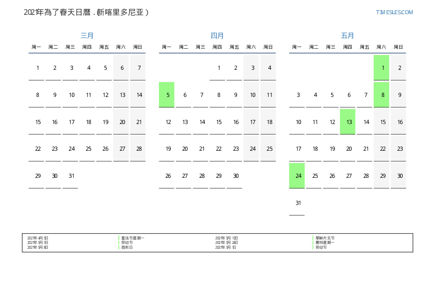This screenshot has height=307, width=435.
Task: Click highlighted May 1 in 五月
Action: pyautogui.click(x=381, y=68)
